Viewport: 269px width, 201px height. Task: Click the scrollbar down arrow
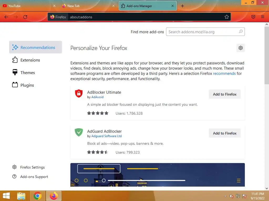[x=267, y=188]
